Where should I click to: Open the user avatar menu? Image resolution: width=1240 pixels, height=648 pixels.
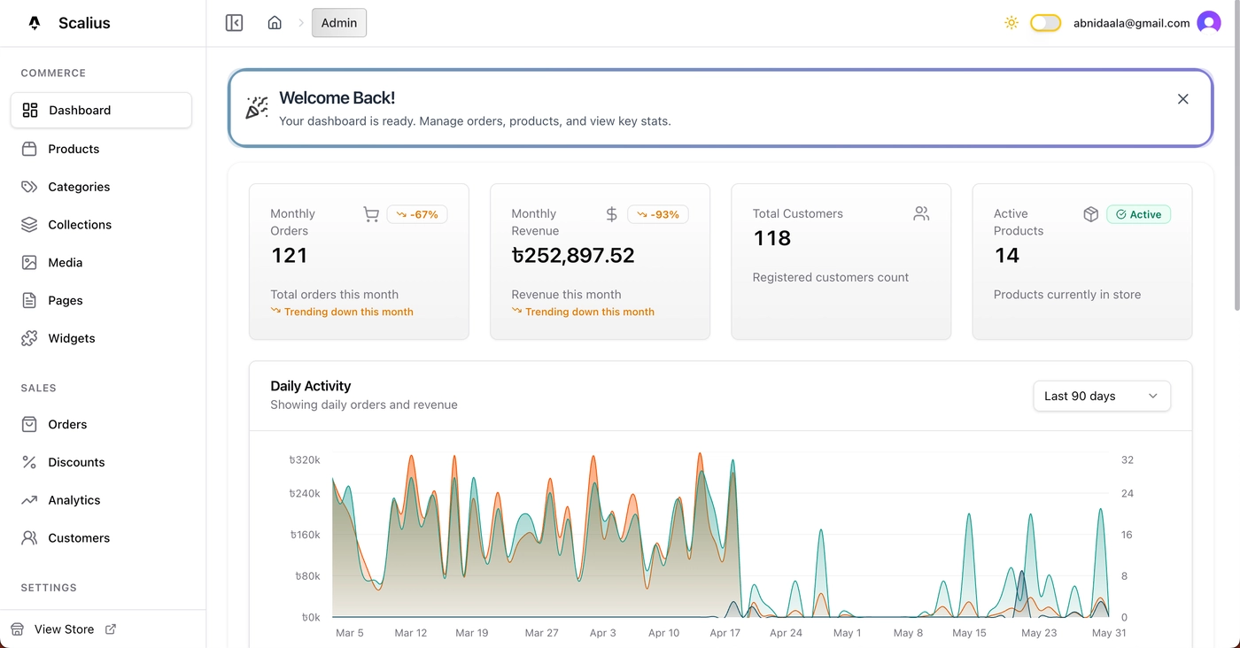1208,22
